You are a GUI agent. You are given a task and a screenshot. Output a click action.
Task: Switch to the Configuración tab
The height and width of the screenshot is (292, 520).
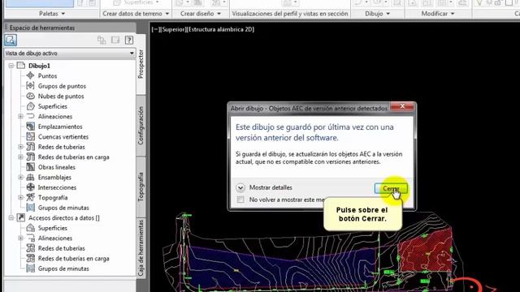coord(141,126)
